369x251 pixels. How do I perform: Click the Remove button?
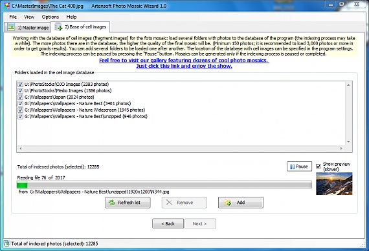(x=184, y=203)
